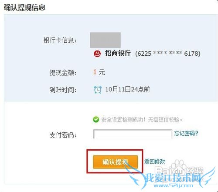218x192 pixels.
Task: Click the Baidu paw print watermark icon
Action: (178, 167)
